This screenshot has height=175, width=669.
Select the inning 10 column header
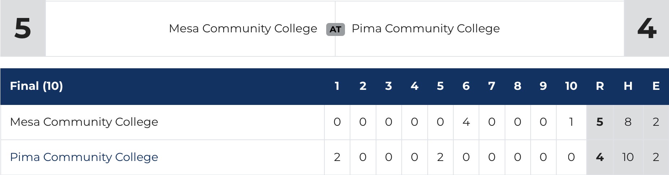571,86
